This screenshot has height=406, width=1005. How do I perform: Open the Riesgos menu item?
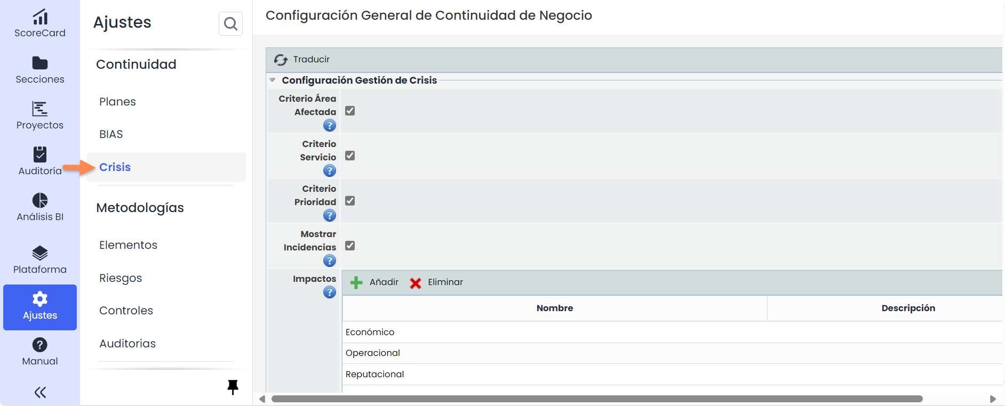[121, 278]
